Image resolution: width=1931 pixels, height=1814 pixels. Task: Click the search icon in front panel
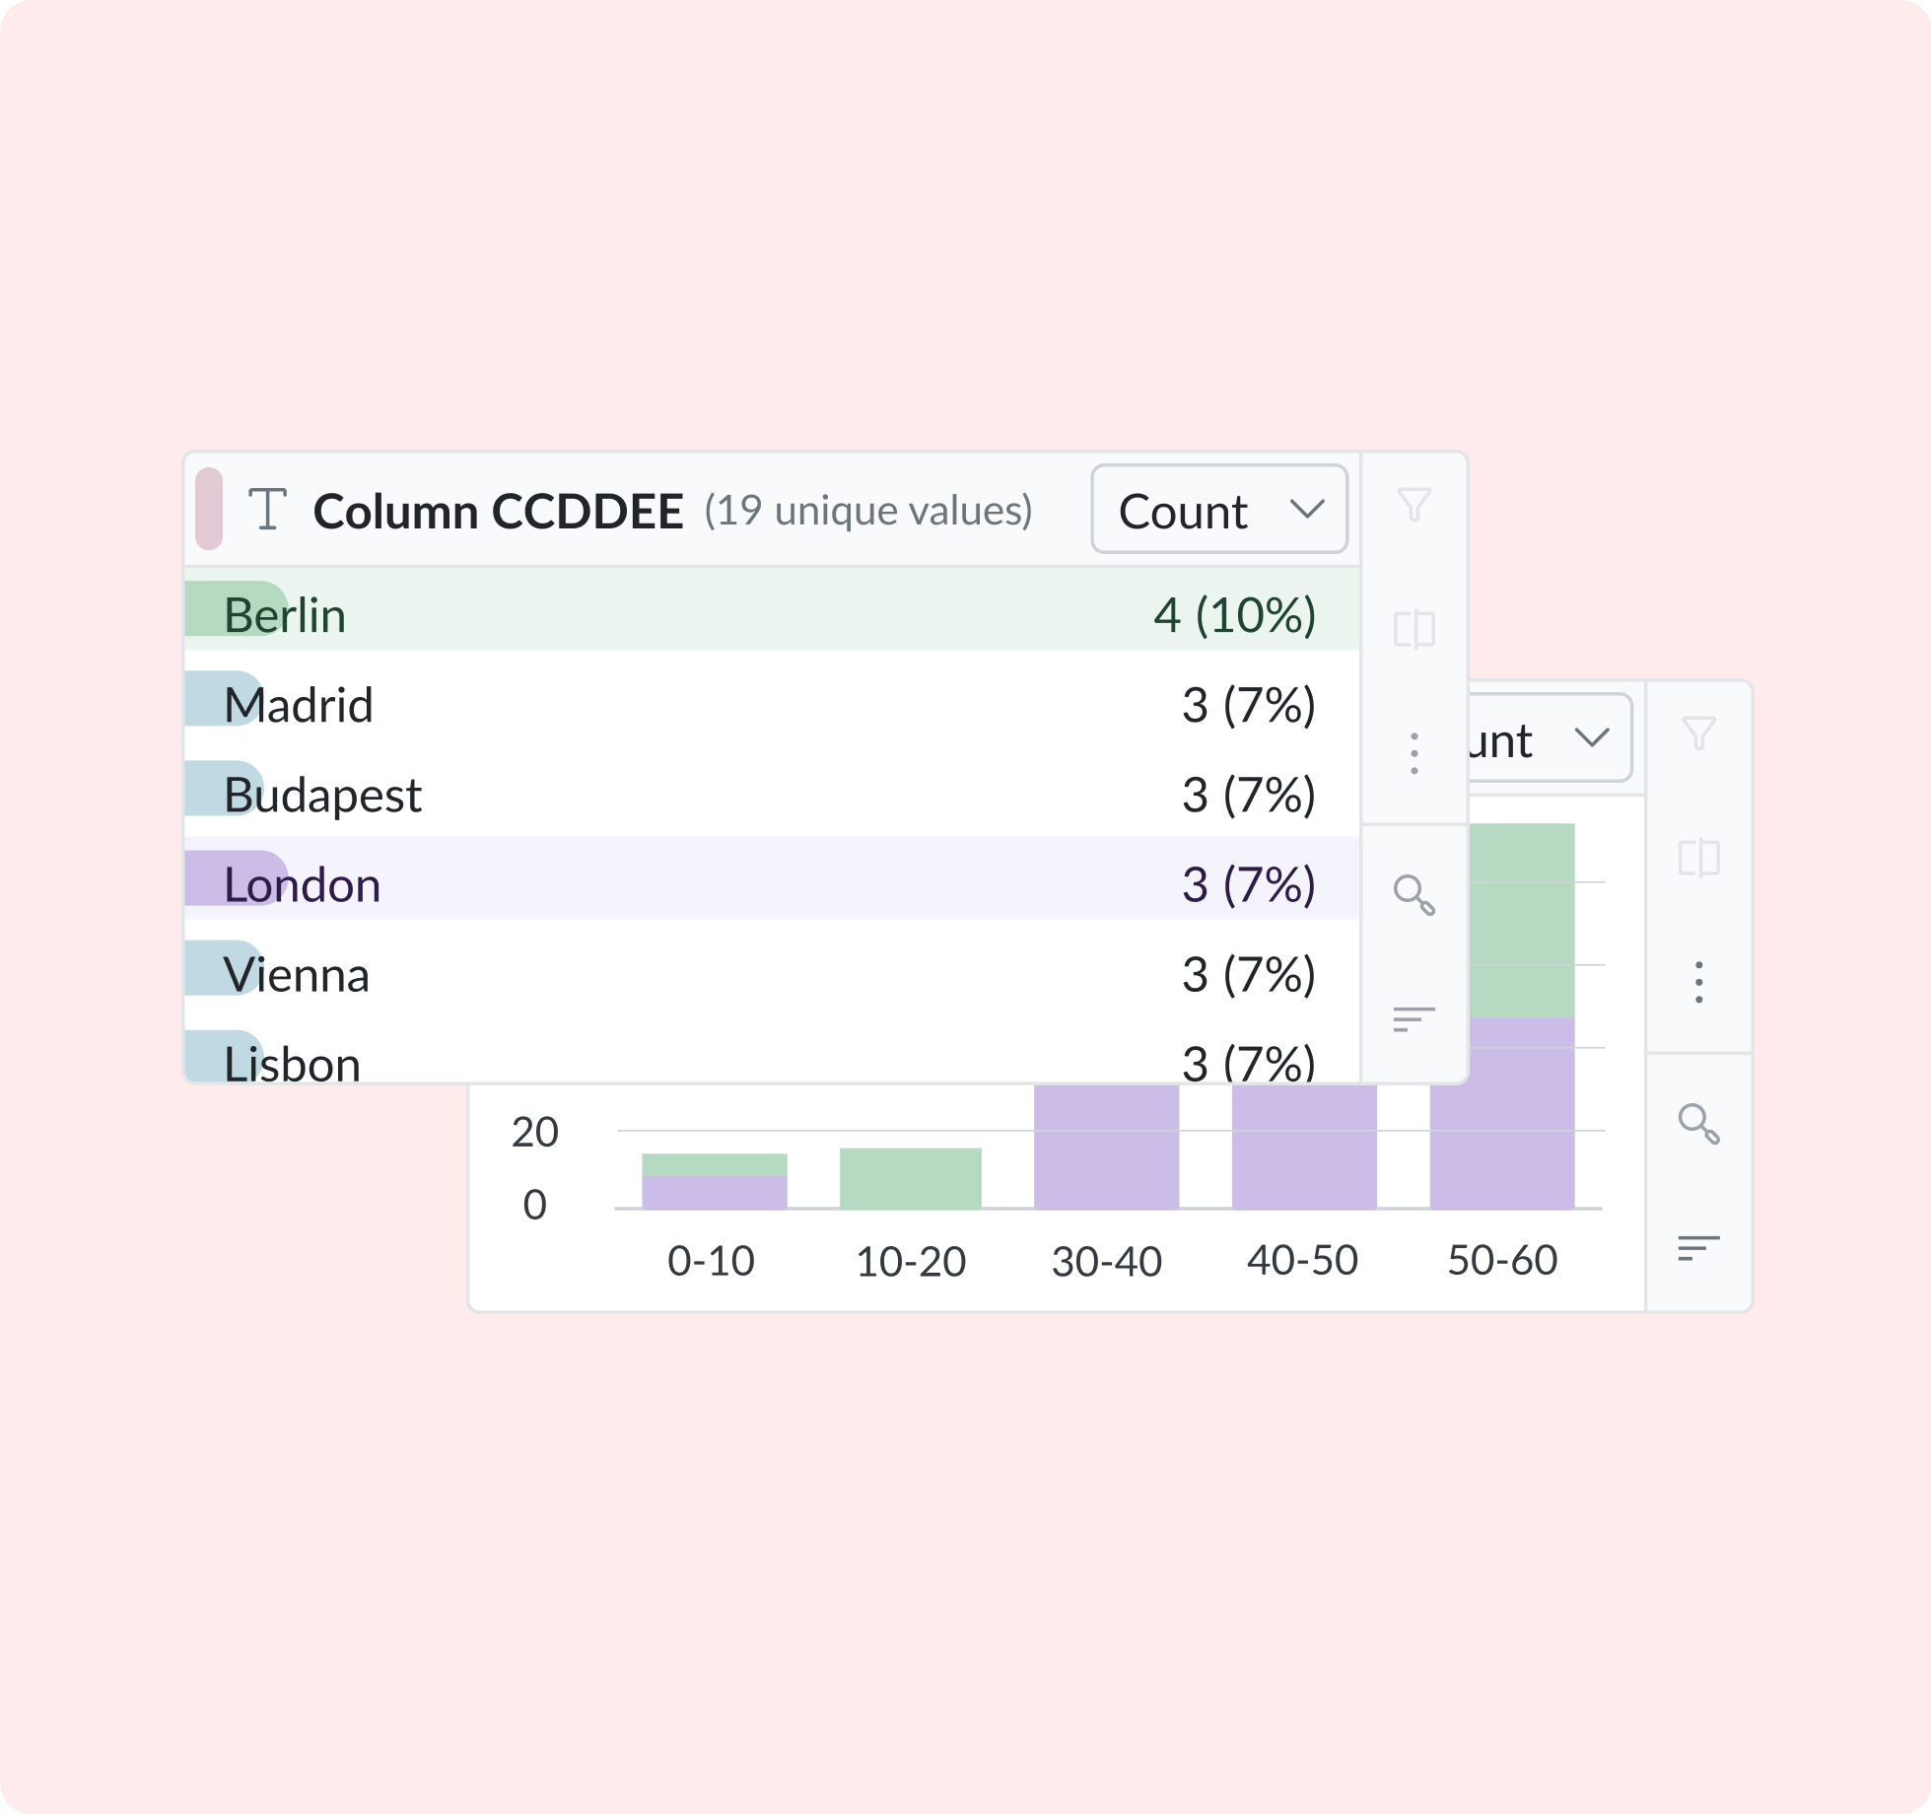1414,895
